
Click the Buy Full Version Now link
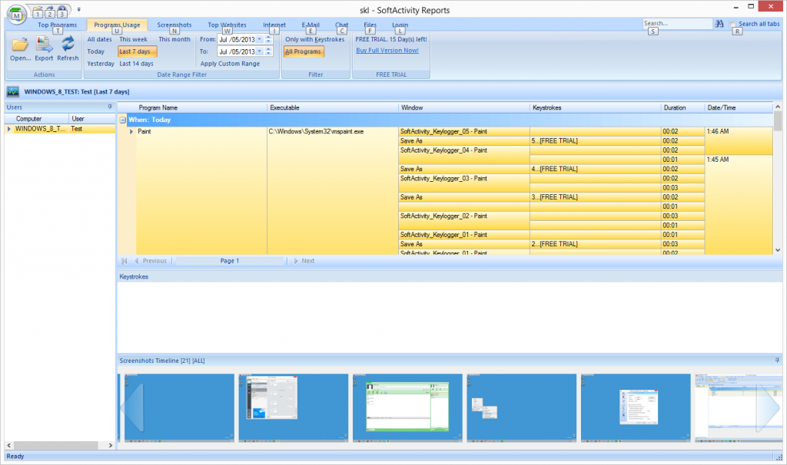pos(387,51)
